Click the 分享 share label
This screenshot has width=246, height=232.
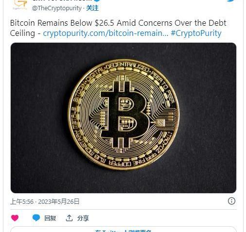point(83,218)
